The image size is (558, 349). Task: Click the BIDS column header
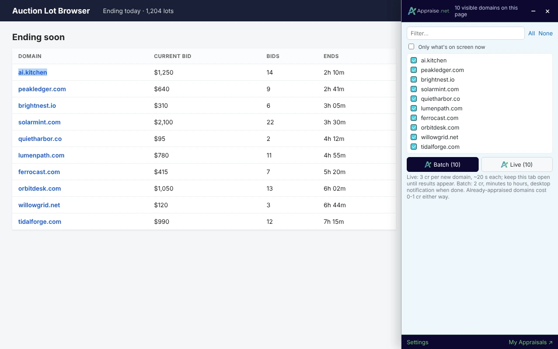[273, 56]
